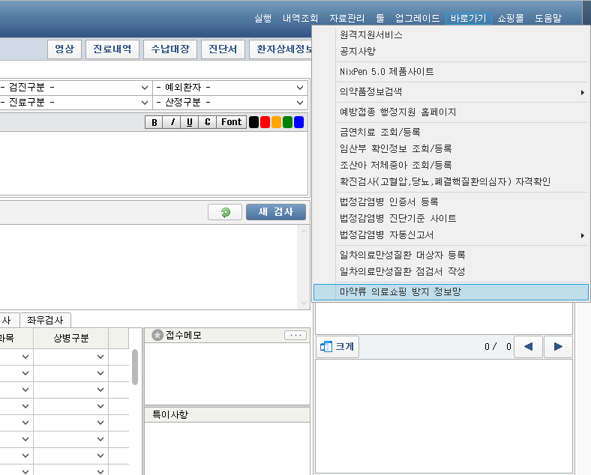Click the table's vertical scrollbar thumb
The image size is (591, 475).
pyautogui.click(x=135, y=366)
